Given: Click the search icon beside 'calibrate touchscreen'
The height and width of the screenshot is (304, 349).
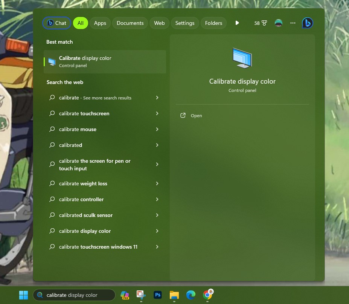Looking at the screenshot, I should [52, 113].
